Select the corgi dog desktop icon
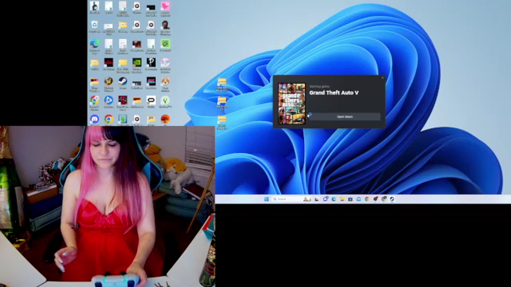 (x=165, y=81)
